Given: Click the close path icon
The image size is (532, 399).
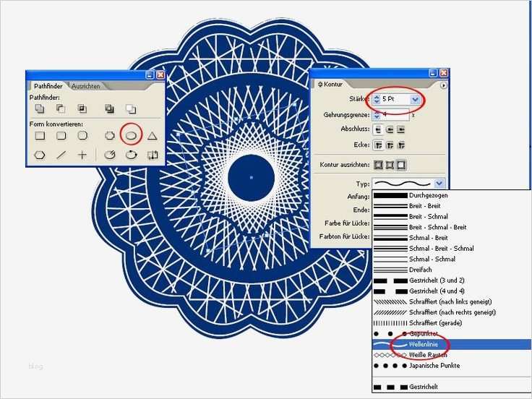Looking at the screenshot, I should click(131, 155).
